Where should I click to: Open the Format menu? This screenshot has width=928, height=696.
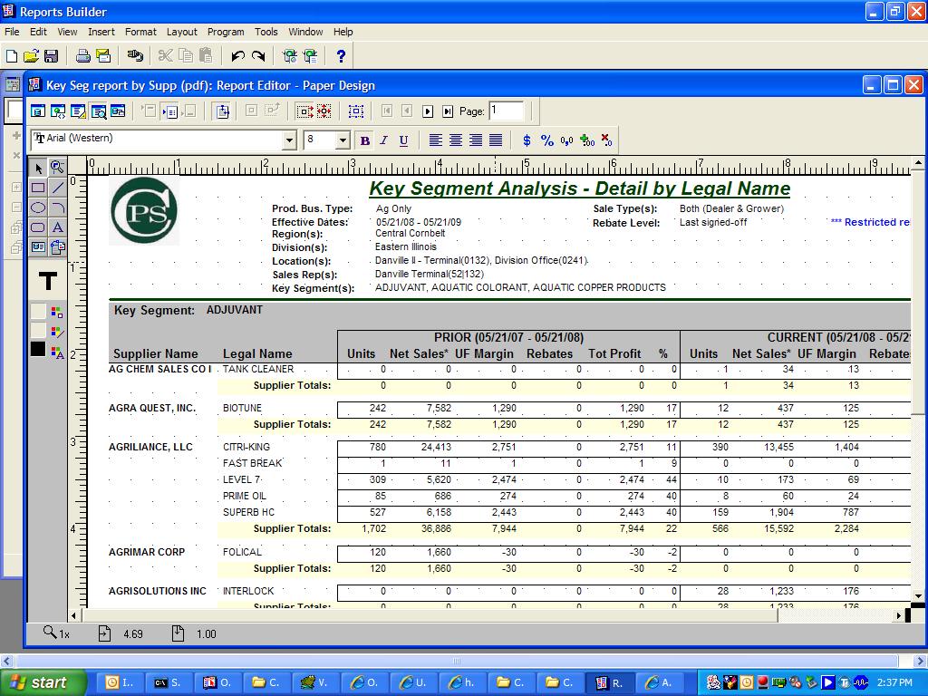pyautogui.click(x=140, y=32)
